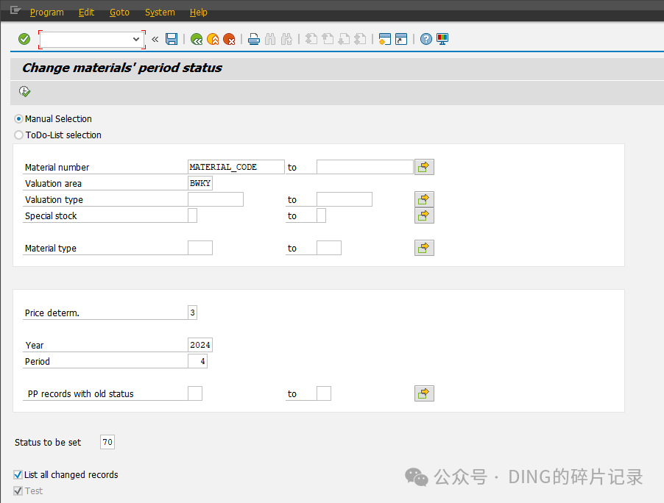Click the Valuation type upper limit field
Image resolution: width=664 pixels, height=503 pixels.
point(345,199)
